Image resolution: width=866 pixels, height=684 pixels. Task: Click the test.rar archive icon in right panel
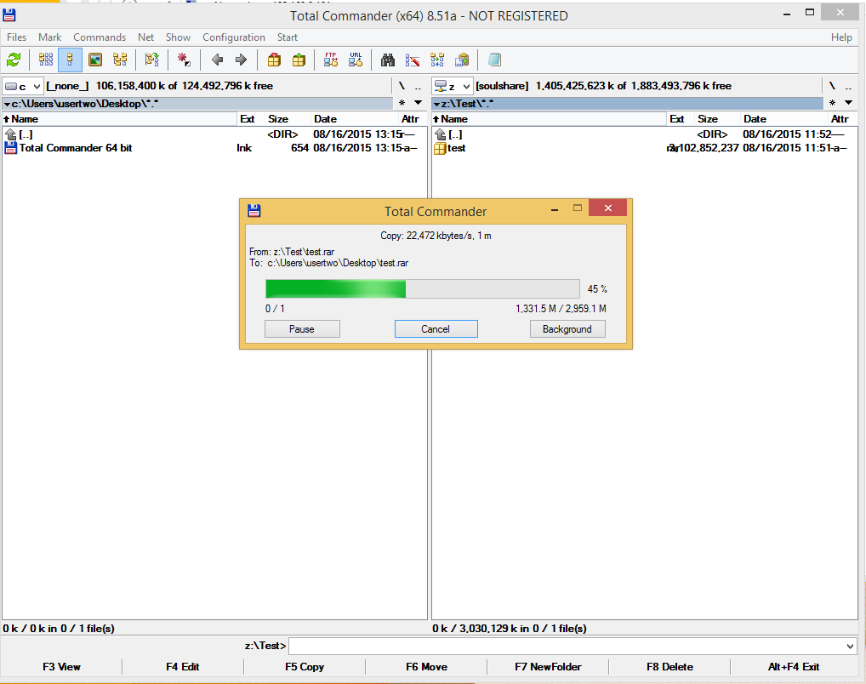(x=440, y=148)
